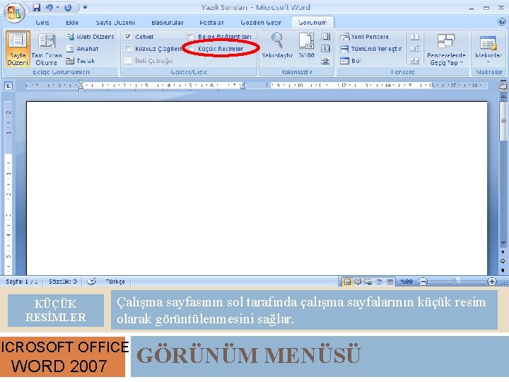Open Pencerelerde Geçiş Yap dropdown

coord(446,49)
